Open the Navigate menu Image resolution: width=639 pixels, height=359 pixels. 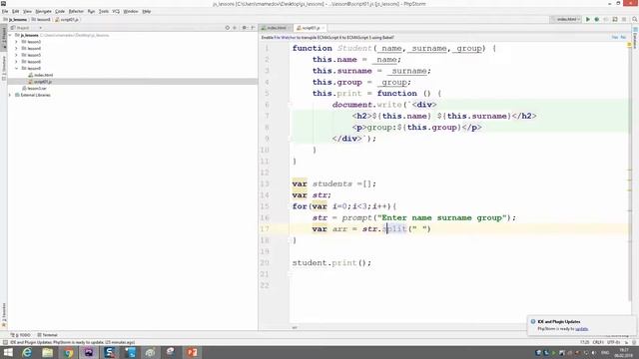click(43, 11)
